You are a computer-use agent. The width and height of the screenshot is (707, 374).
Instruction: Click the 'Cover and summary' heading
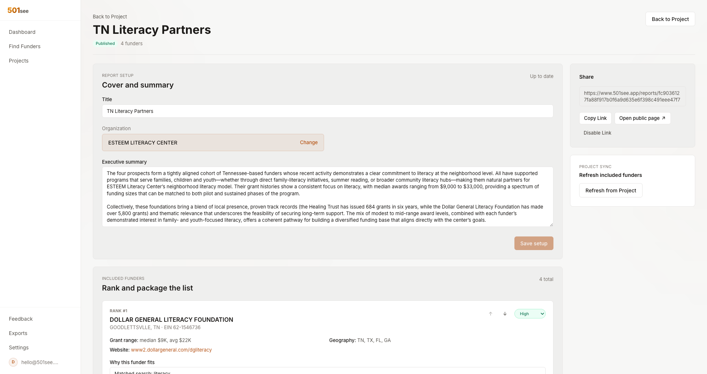pyautogui.click(x=138, y=85)
